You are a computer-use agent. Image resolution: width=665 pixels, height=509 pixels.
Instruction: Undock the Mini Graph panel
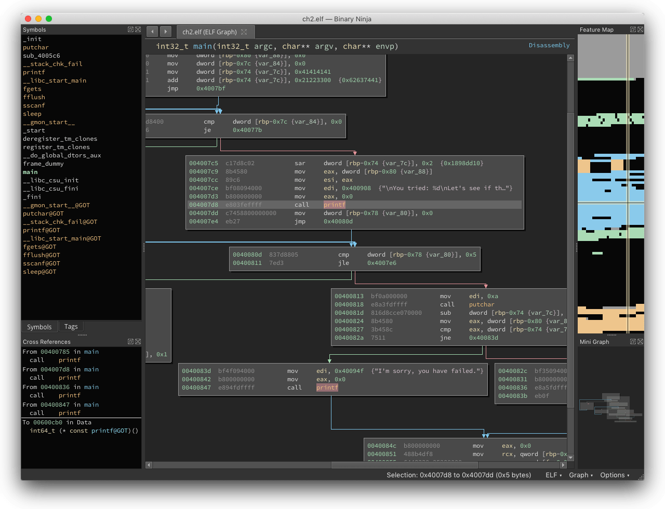(x=633, y=342)
